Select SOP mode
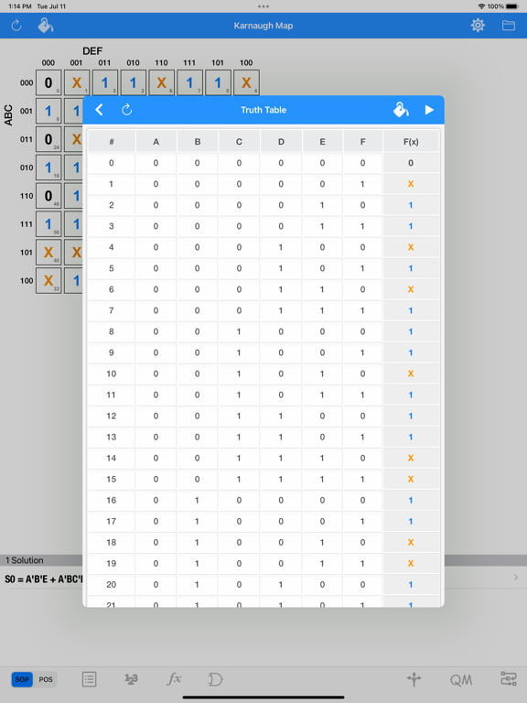 22,679
